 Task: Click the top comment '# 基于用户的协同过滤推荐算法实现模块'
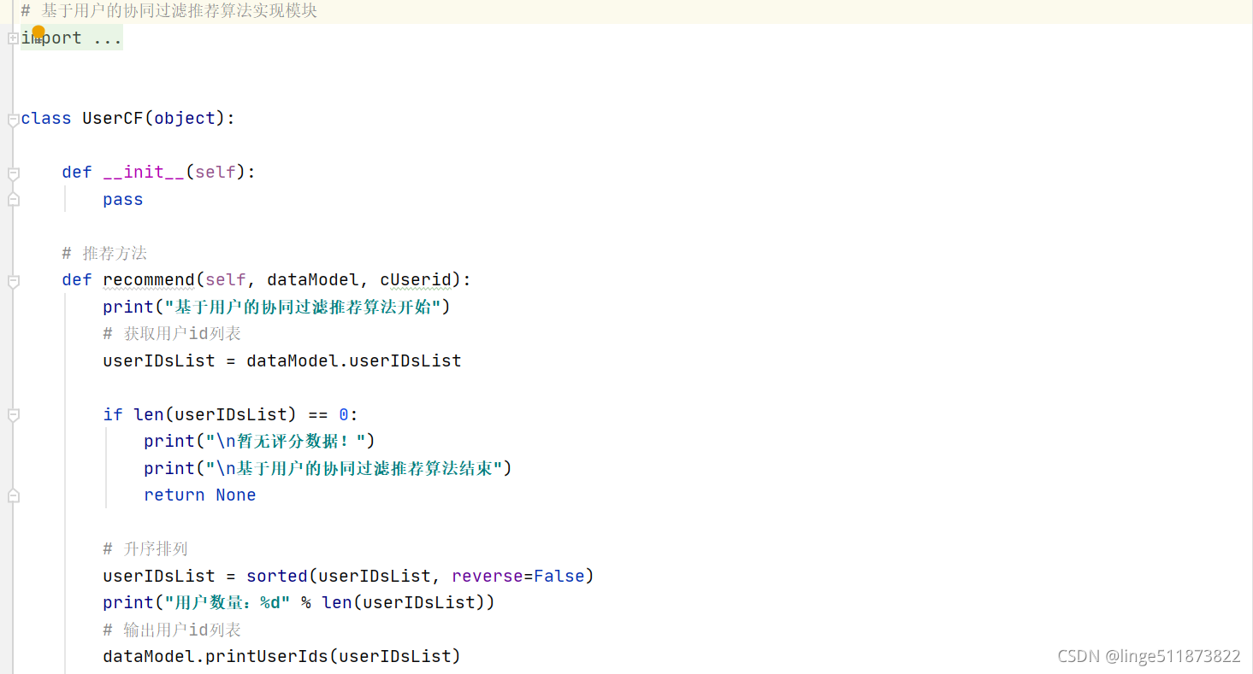tap(169, 11)
